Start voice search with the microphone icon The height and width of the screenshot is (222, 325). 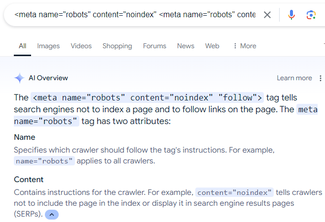[291, 15]
